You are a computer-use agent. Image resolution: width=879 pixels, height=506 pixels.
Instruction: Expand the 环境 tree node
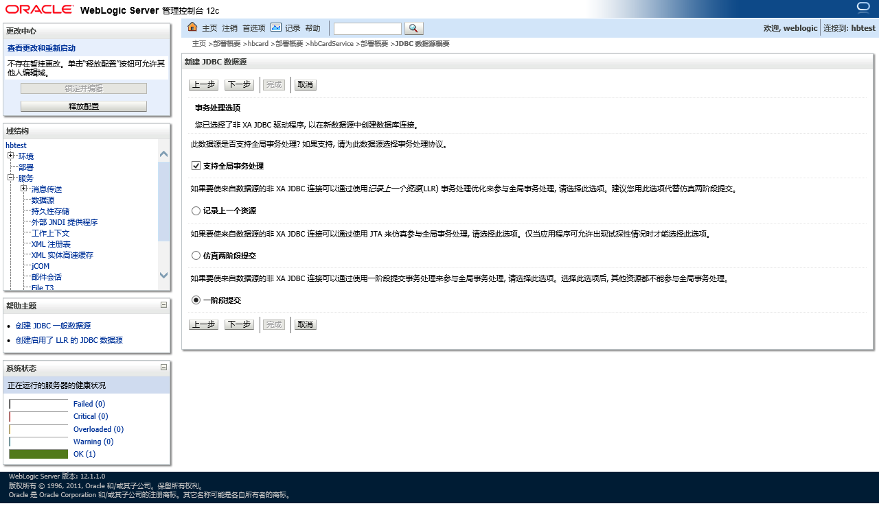click(x=11, y=156)
